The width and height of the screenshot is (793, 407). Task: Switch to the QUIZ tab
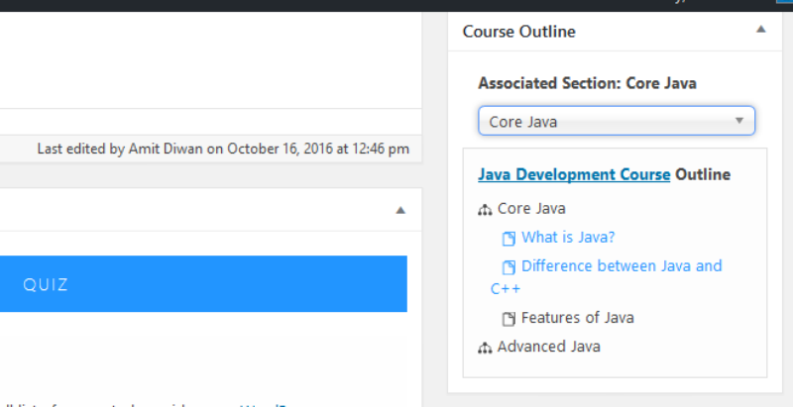pyautogui.click(x=46, y=285)
